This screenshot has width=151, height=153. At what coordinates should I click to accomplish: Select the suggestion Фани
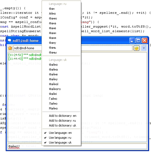click(x=61, y=33)
